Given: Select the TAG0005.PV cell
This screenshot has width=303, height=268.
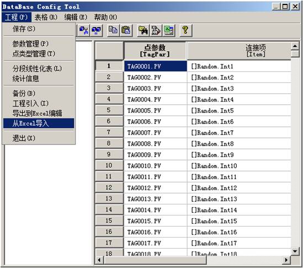Looking at the screenshot, I should 156,111.
